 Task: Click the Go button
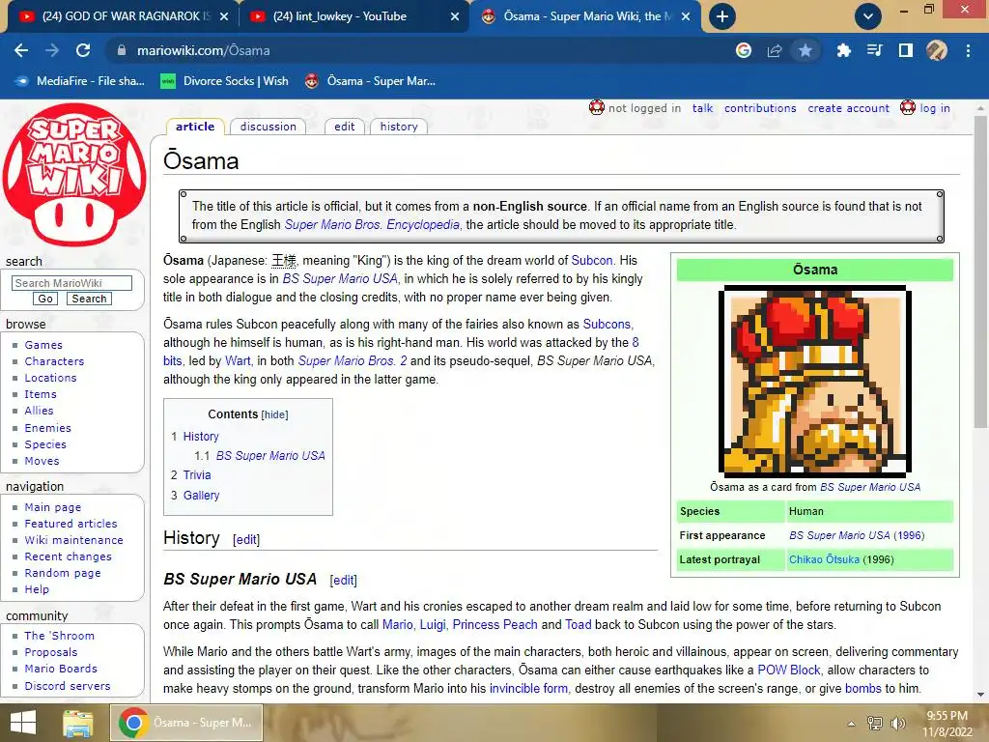pos(44,299)
